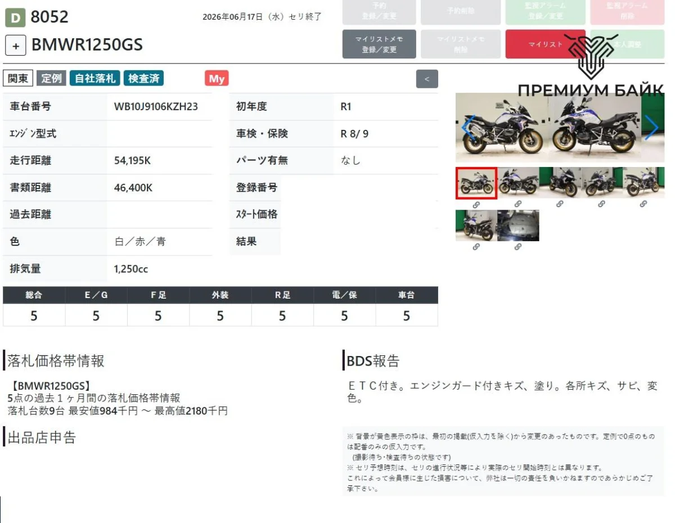Screen dimensions: 675x523
Task: Click the grayed マイリストメモ 削除 button
Action: 461,44
